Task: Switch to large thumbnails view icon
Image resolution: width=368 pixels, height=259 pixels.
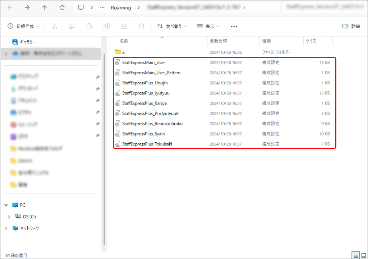Action: [364, 255]
